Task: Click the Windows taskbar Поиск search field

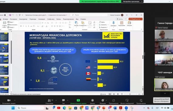Action: pos(30,108)
